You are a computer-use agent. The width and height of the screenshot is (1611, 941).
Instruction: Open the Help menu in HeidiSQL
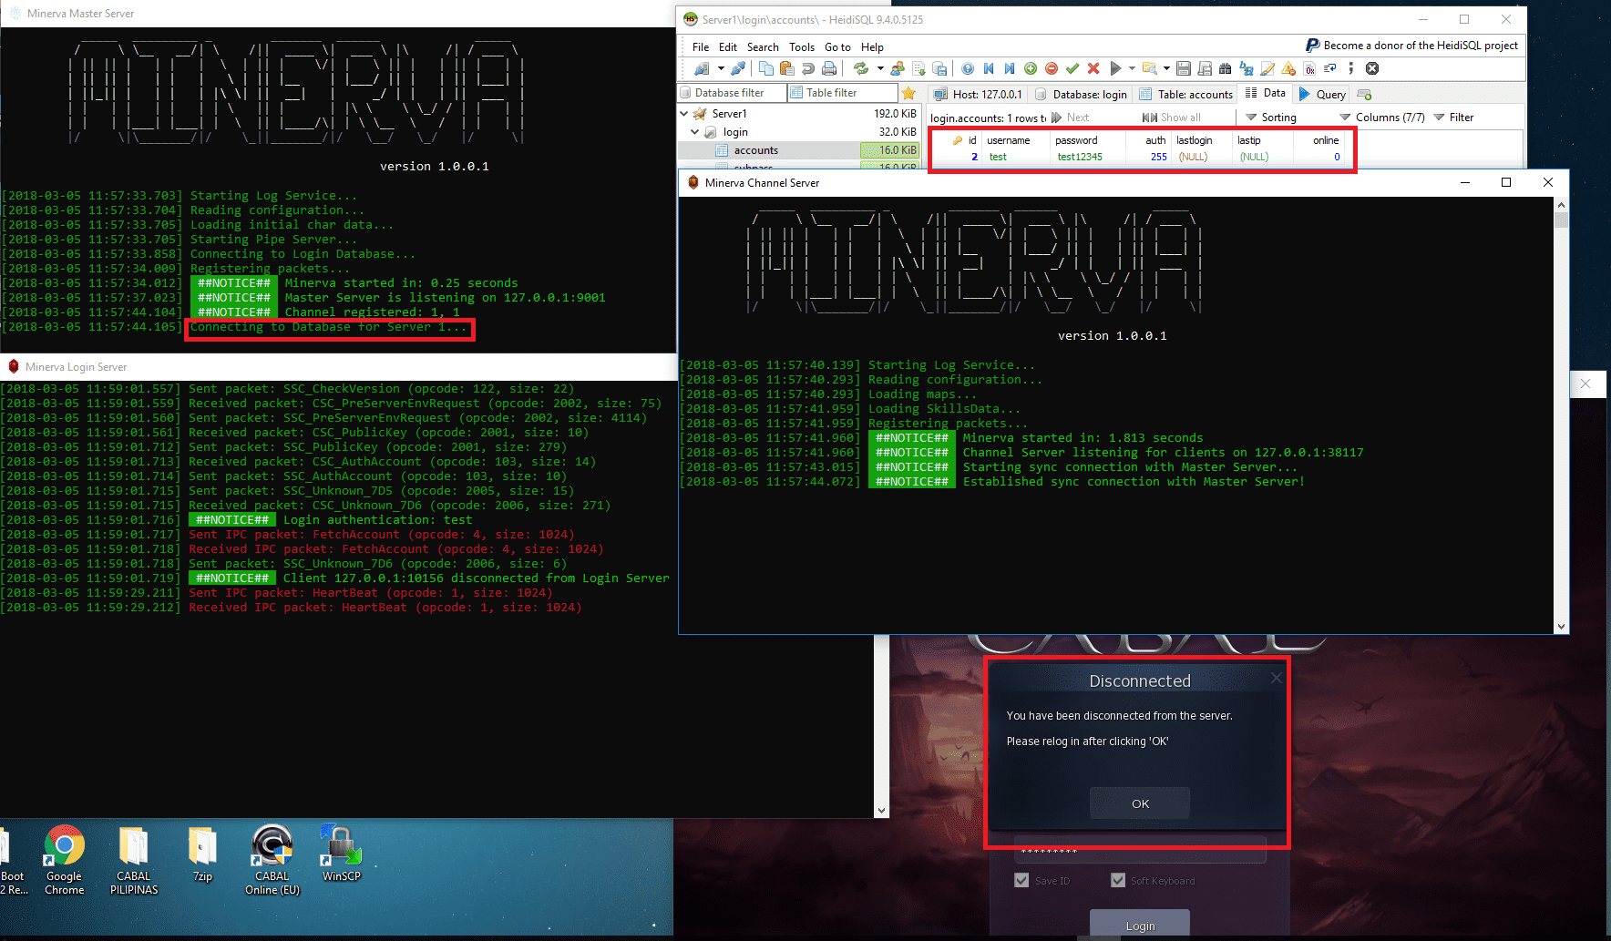[872, 47]
